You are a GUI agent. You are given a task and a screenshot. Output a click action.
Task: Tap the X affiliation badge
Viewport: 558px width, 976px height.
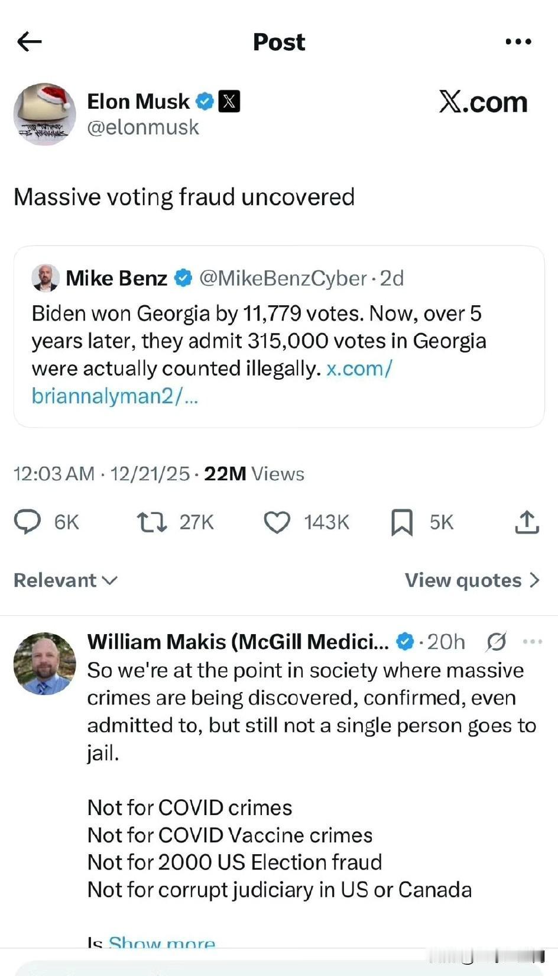[229, 102]
